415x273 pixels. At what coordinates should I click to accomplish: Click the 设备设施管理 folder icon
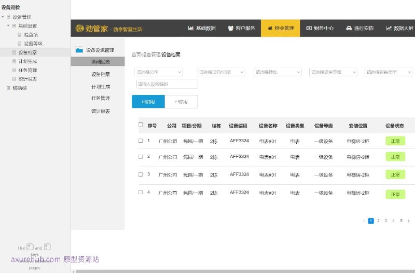coord(79,50)
